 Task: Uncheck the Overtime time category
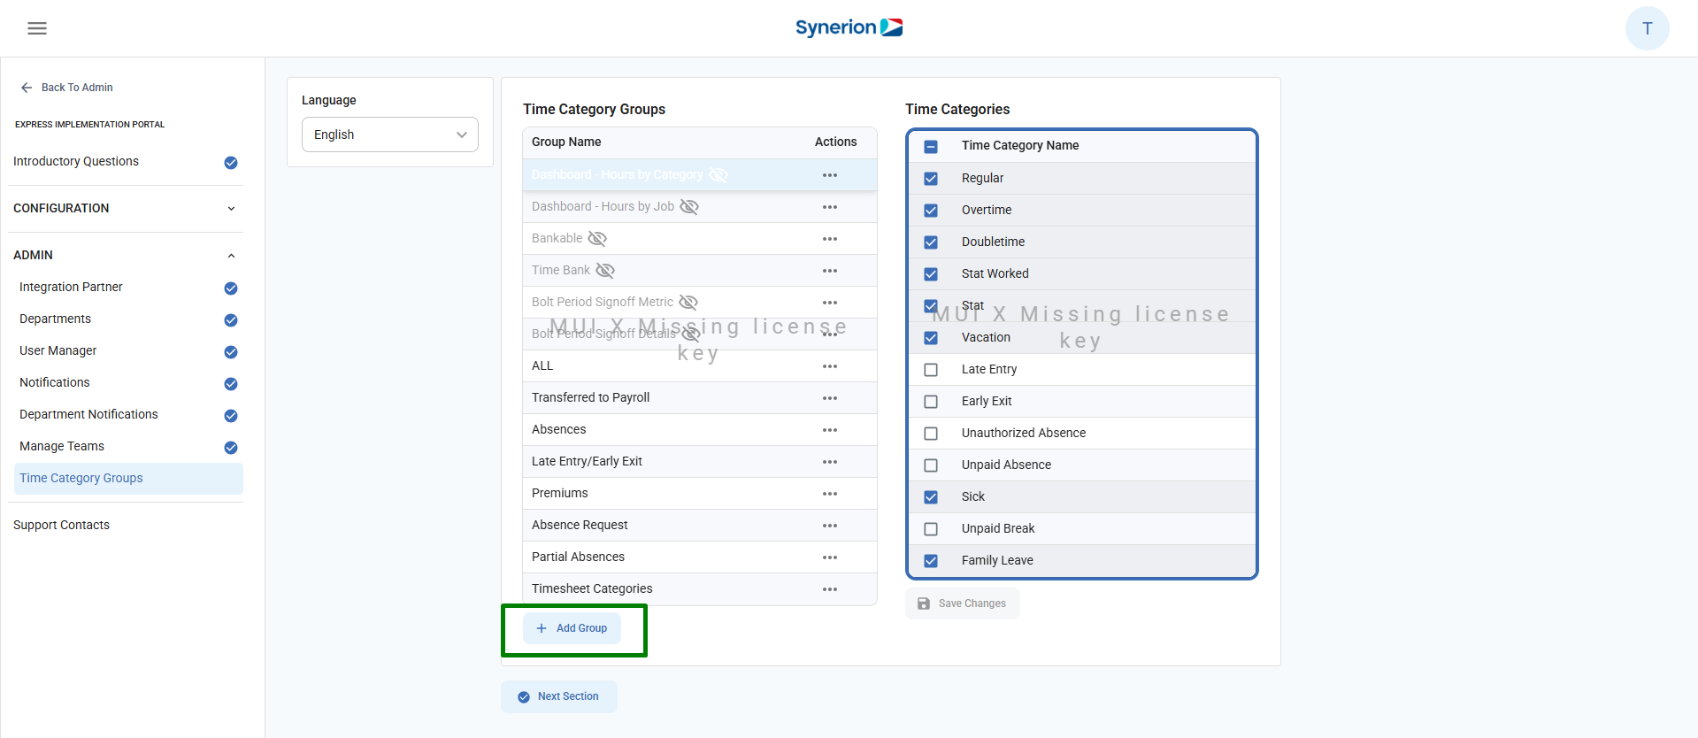coord(931,211)
